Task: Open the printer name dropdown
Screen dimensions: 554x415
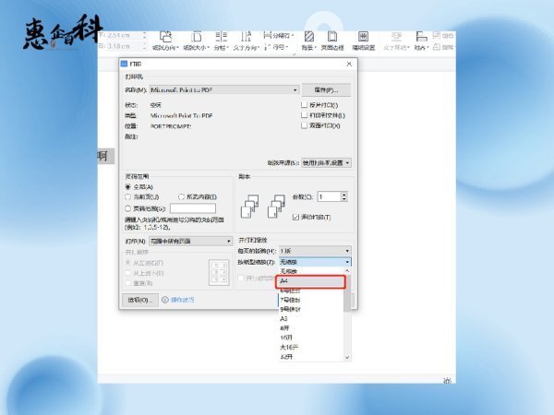Action: pyautogui.click(x=295, y=90)
